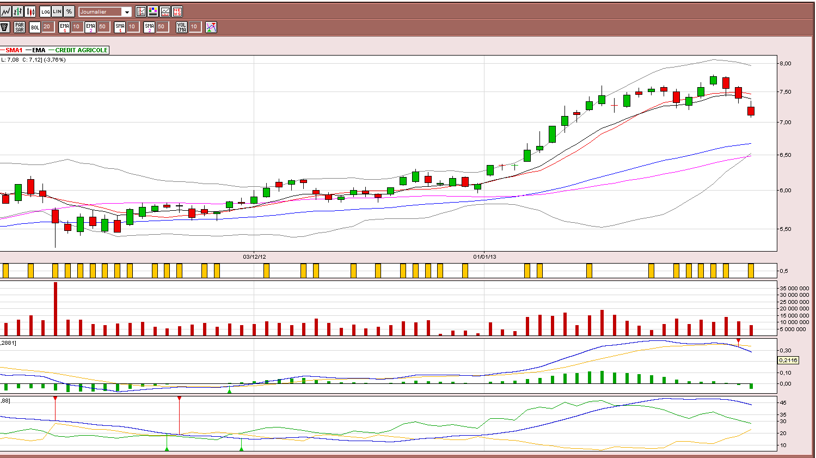Click the 35 000 000 volume axis label
The width and height of the screenshot is (816, 458).
click(x=794, y=288)
